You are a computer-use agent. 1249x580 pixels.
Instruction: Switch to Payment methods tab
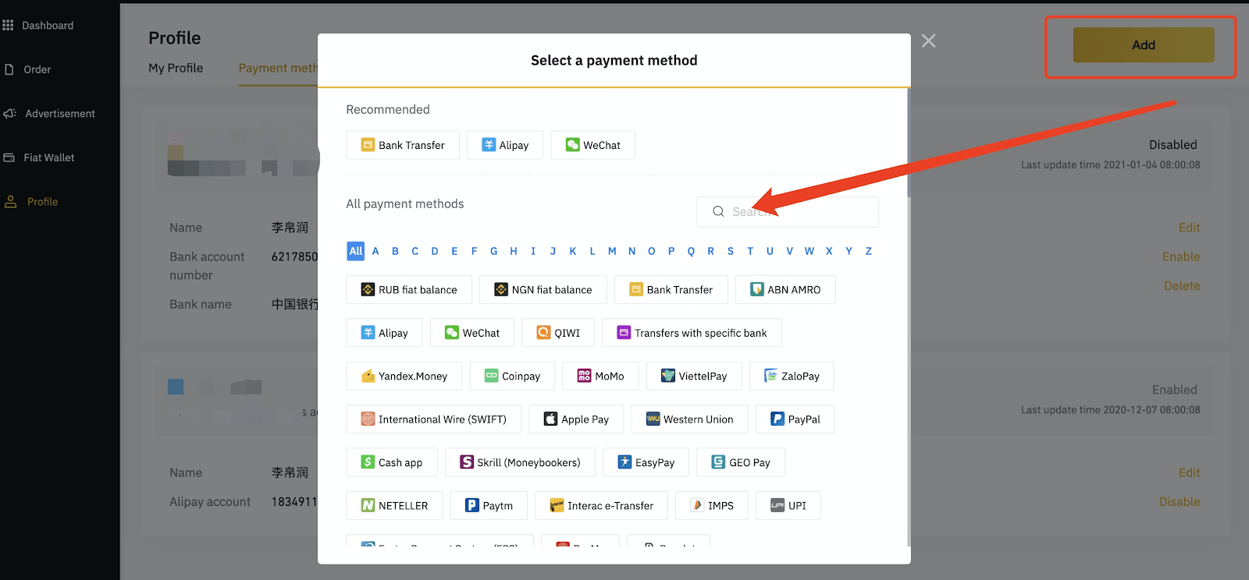pos(279,69)
